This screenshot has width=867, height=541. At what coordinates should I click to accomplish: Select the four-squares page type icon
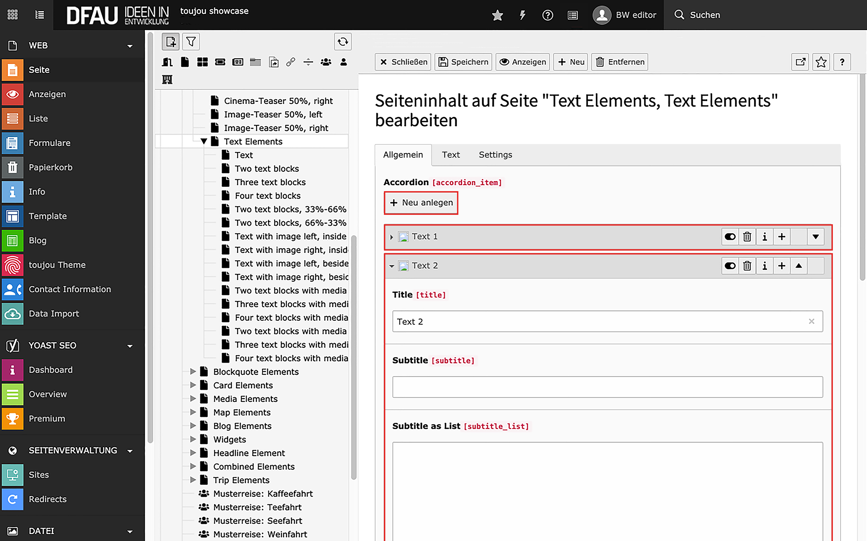coord(203,62)
